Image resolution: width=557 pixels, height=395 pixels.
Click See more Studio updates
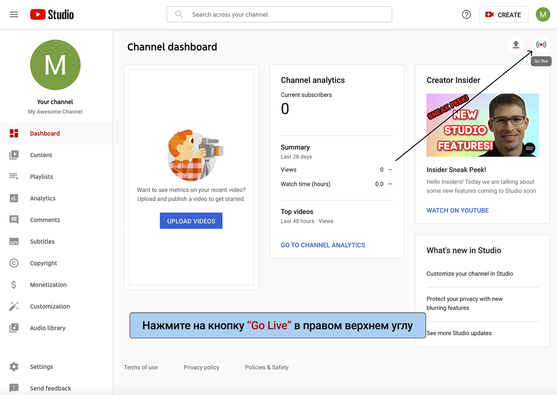[x=459, y=333]
